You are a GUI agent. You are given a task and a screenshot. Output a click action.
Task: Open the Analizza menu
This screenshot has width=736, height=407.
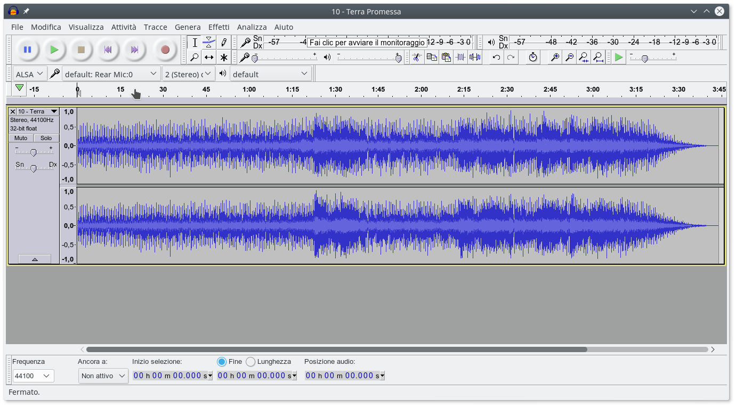tap(252, 27)
